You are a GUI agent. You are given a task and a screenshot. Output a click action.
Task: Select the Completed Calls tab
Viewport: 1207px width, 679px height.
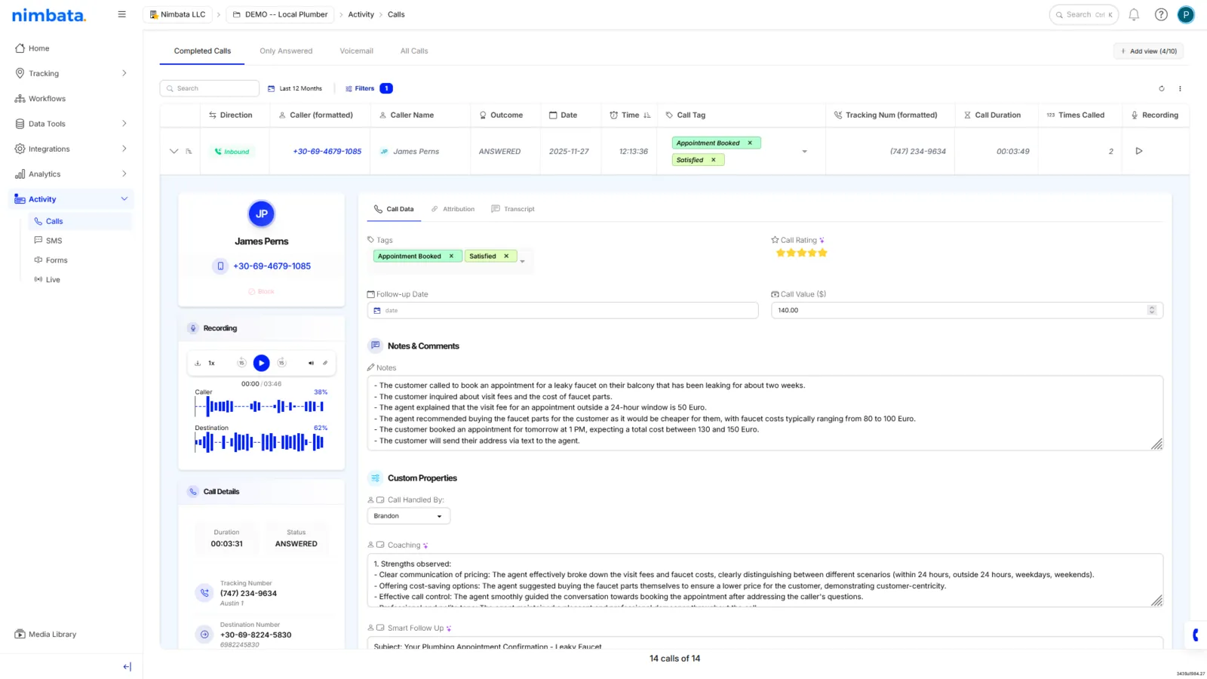click(202, 51)
